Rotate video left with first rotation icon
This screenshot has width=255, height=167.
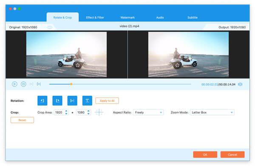pyautogui.click(x=42, y=101)
